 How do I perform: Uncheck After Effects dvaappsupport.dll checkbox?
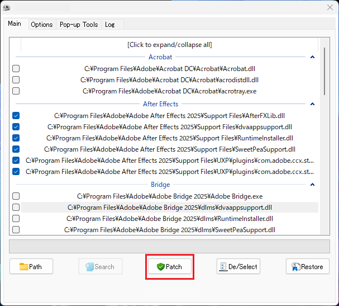[16, 127]
